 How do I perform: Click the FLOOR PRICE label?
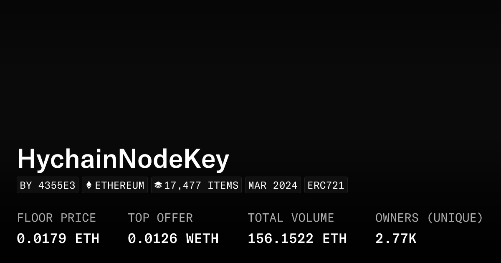(56, 218)
